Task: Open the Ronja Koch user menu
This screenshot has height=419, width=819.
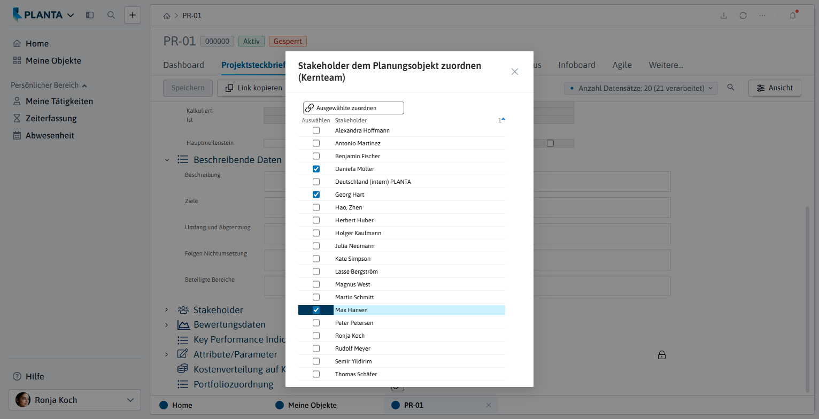Action: [75, 400]
